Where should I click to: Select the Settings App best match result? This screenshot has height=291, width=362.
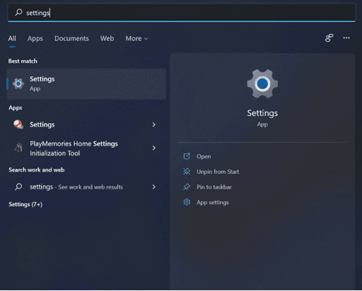point(86,84)
